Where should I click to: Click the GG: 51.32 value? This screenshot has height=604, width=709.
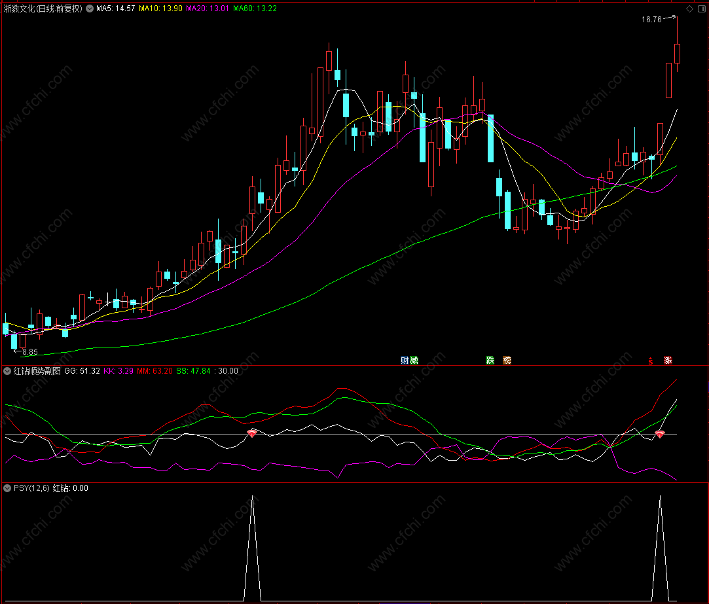point(82,371)
